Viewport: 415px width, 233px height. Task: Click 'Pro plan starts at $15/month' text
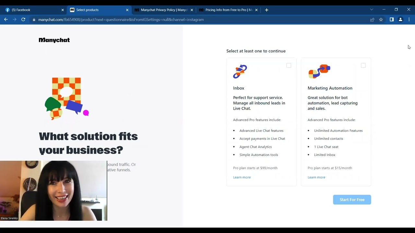click(x=330, y=168)
